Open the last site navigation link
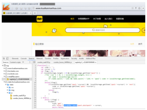 120,19
